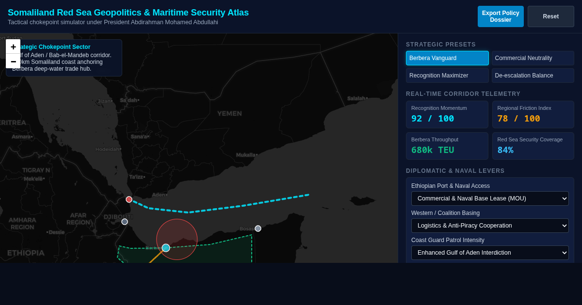Image resolution: width=582 pixels, height=305 pixels.
Task: Click the gray marker near Bosaso
Action: tap(258, 229)
